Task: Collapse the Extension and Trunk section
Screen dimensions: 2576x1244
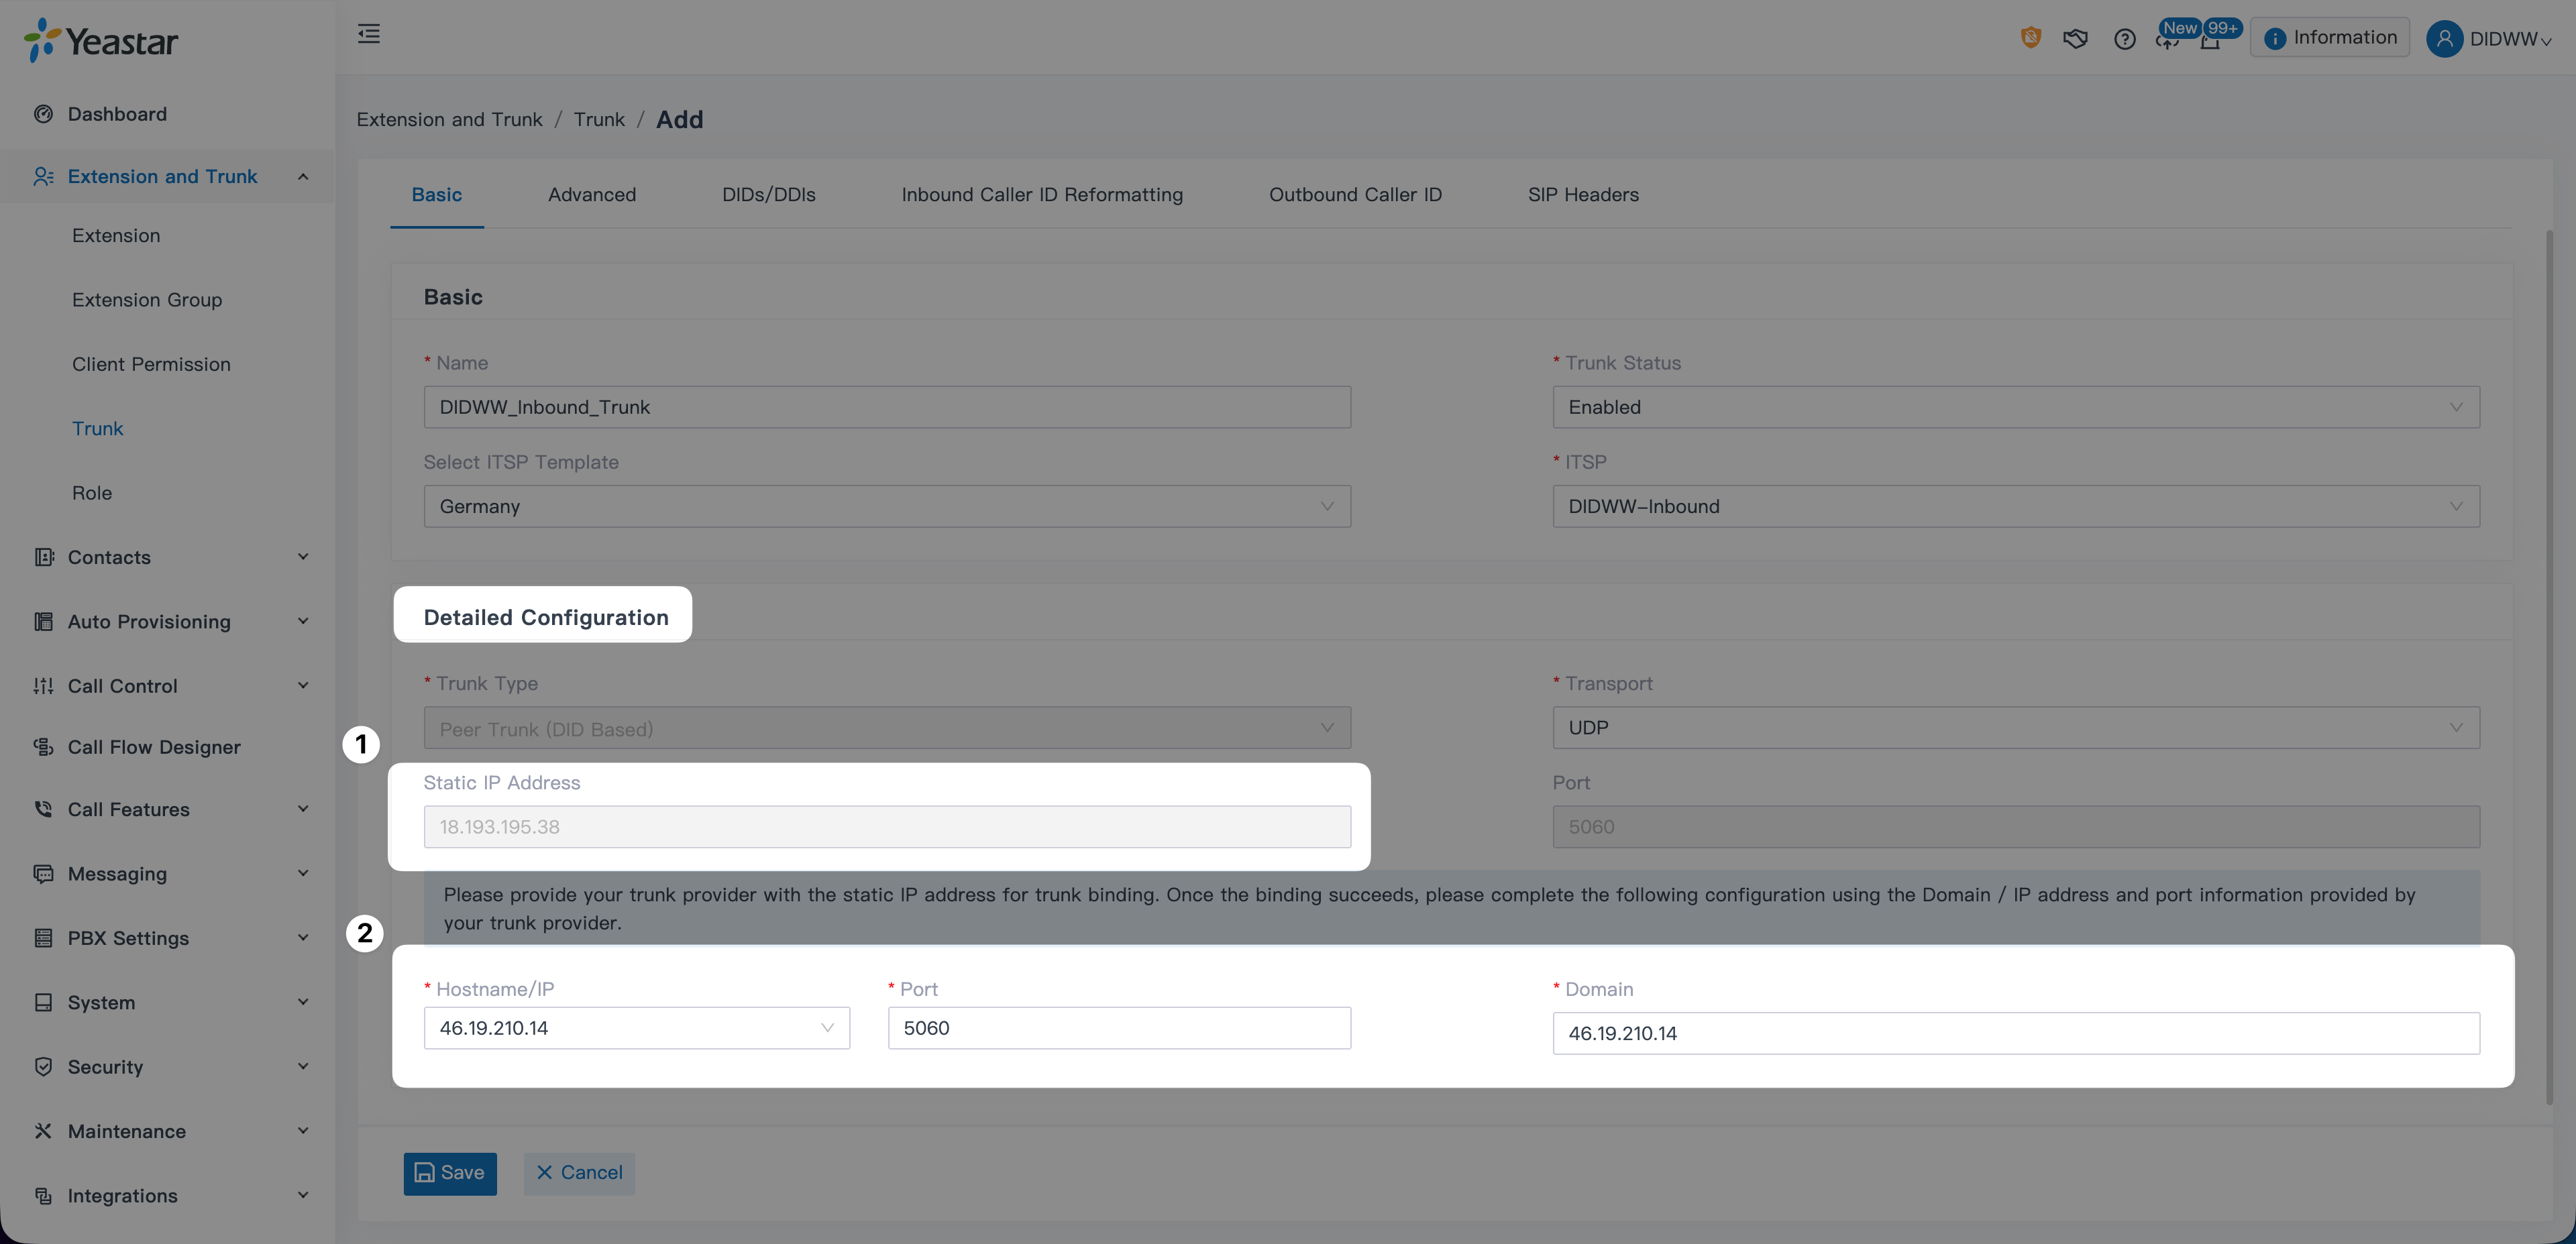Action: click(302, 177)
